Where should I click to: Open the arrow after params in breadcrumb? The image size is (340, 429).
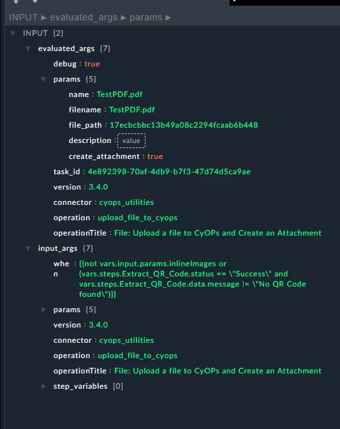coord(168,18)
